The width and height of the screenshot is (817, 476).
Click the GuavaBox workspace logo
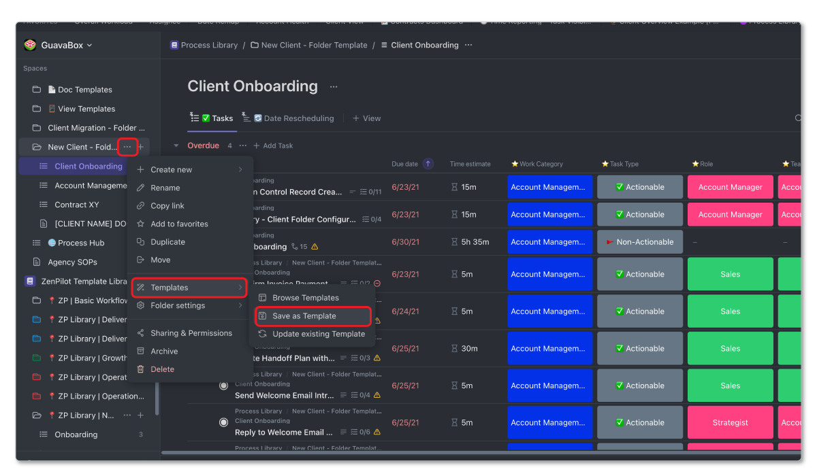[x=30, y=44]
